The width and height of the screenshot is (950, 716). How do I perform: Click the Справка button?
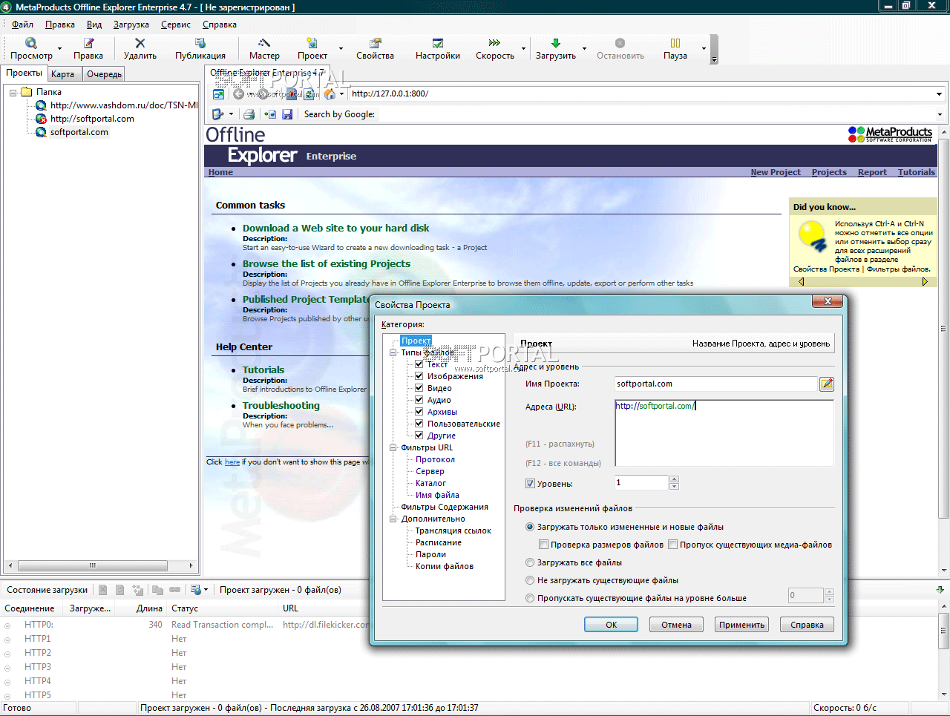click(807, 625)
